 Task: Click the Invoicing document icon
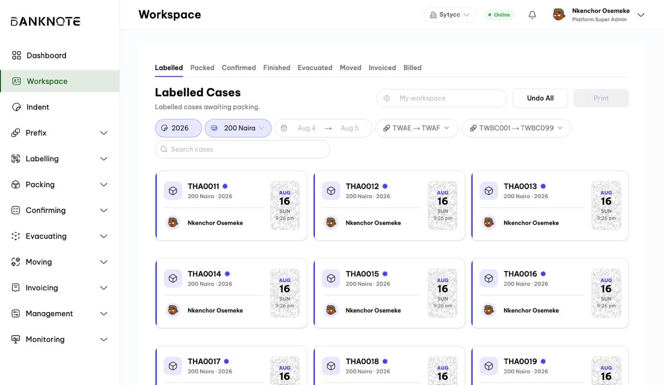pos(16,288)
